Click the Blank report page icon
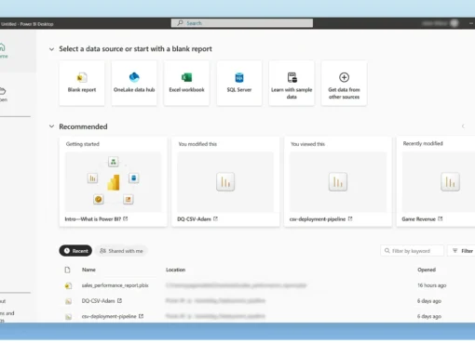The height and width of the screenshot is (343, 475). pyautogui.click(x=82, y=77)
